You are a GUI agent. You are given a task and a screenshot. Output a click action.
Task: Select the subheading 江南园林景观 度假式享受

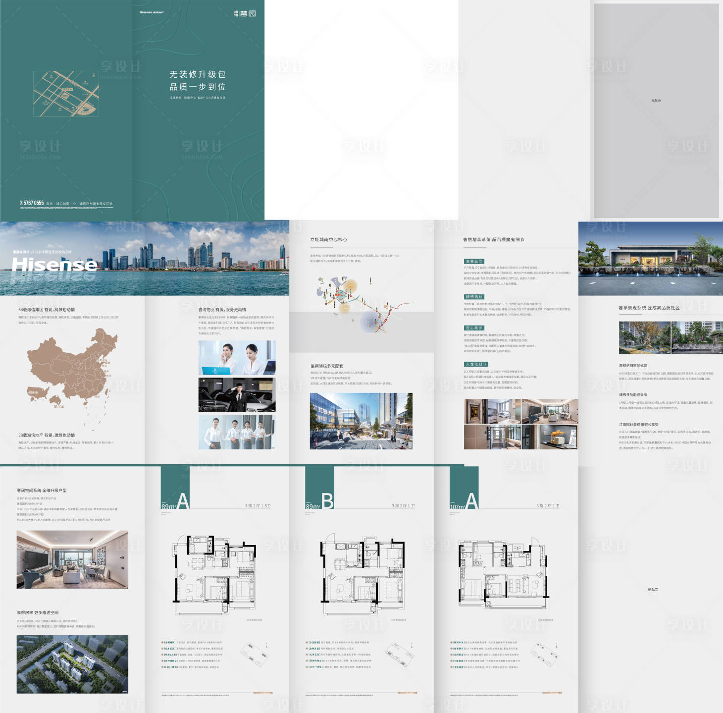pos(639,425)
